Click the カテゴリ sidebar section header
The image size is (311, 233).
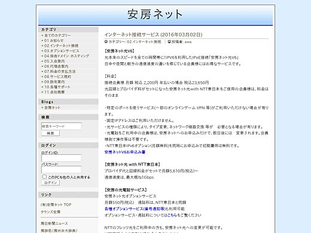pyautogui.click(x=68, y=29)
